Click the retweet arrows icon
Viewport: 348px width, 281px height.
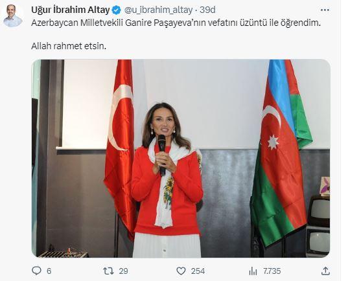tap(108, 271)
